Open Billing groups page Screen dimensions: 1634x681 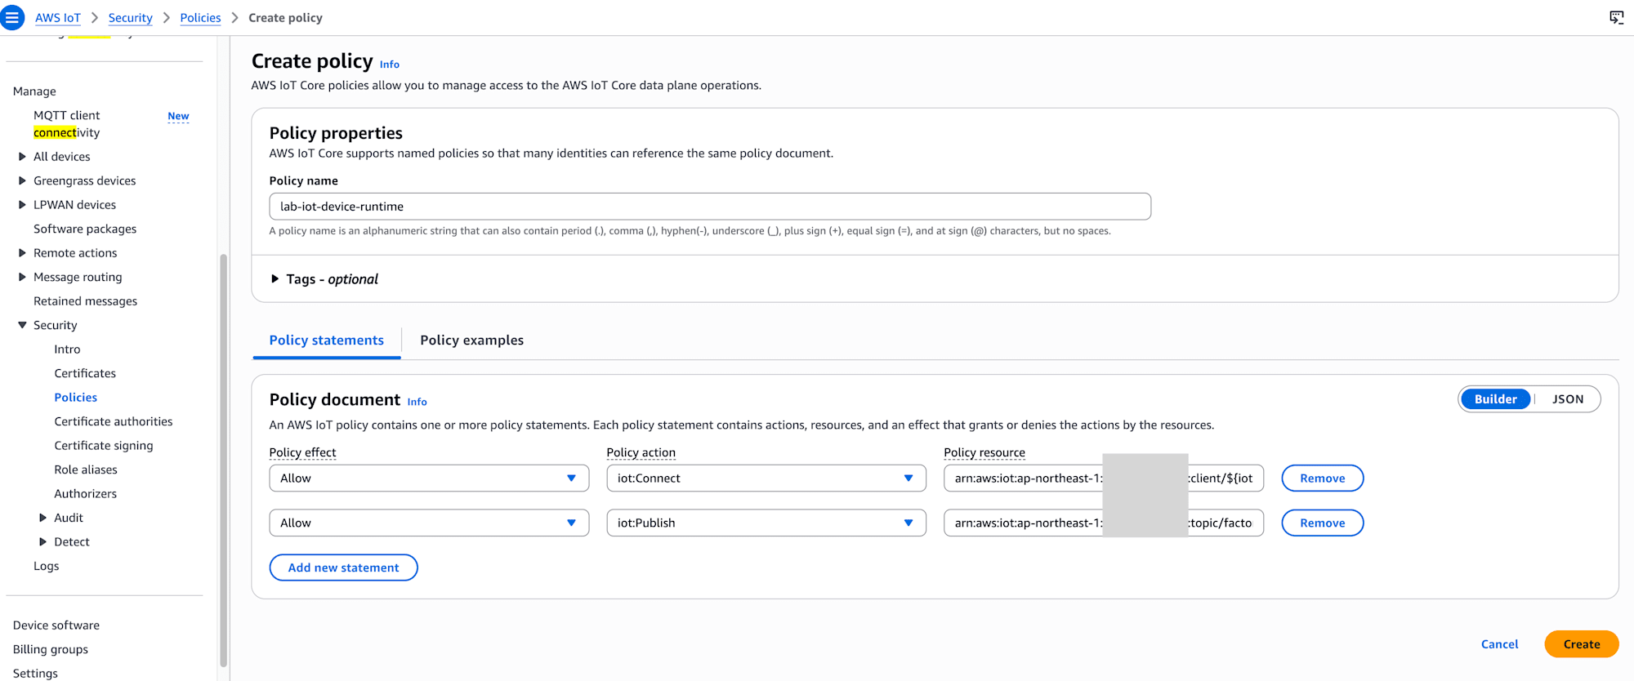(x=51, y=650)
